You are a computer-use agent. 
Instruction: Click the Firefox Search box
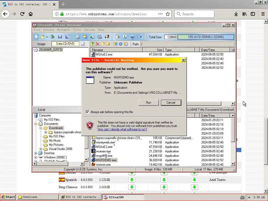[x=194, y=14]
